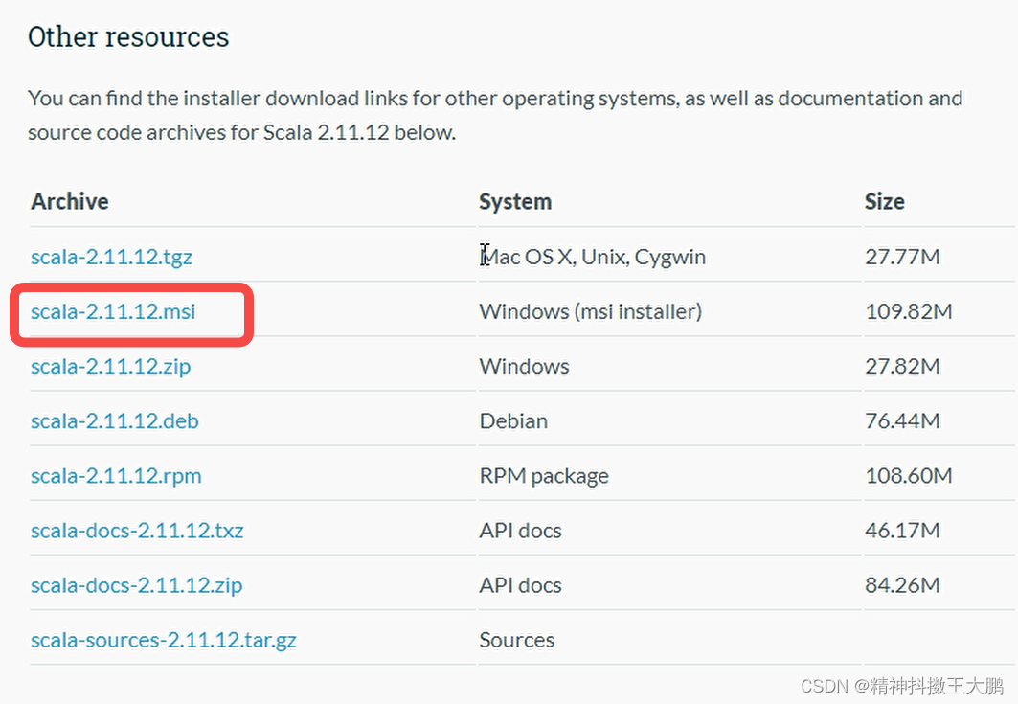Select the 'Sources' system cell

point(517,641)
